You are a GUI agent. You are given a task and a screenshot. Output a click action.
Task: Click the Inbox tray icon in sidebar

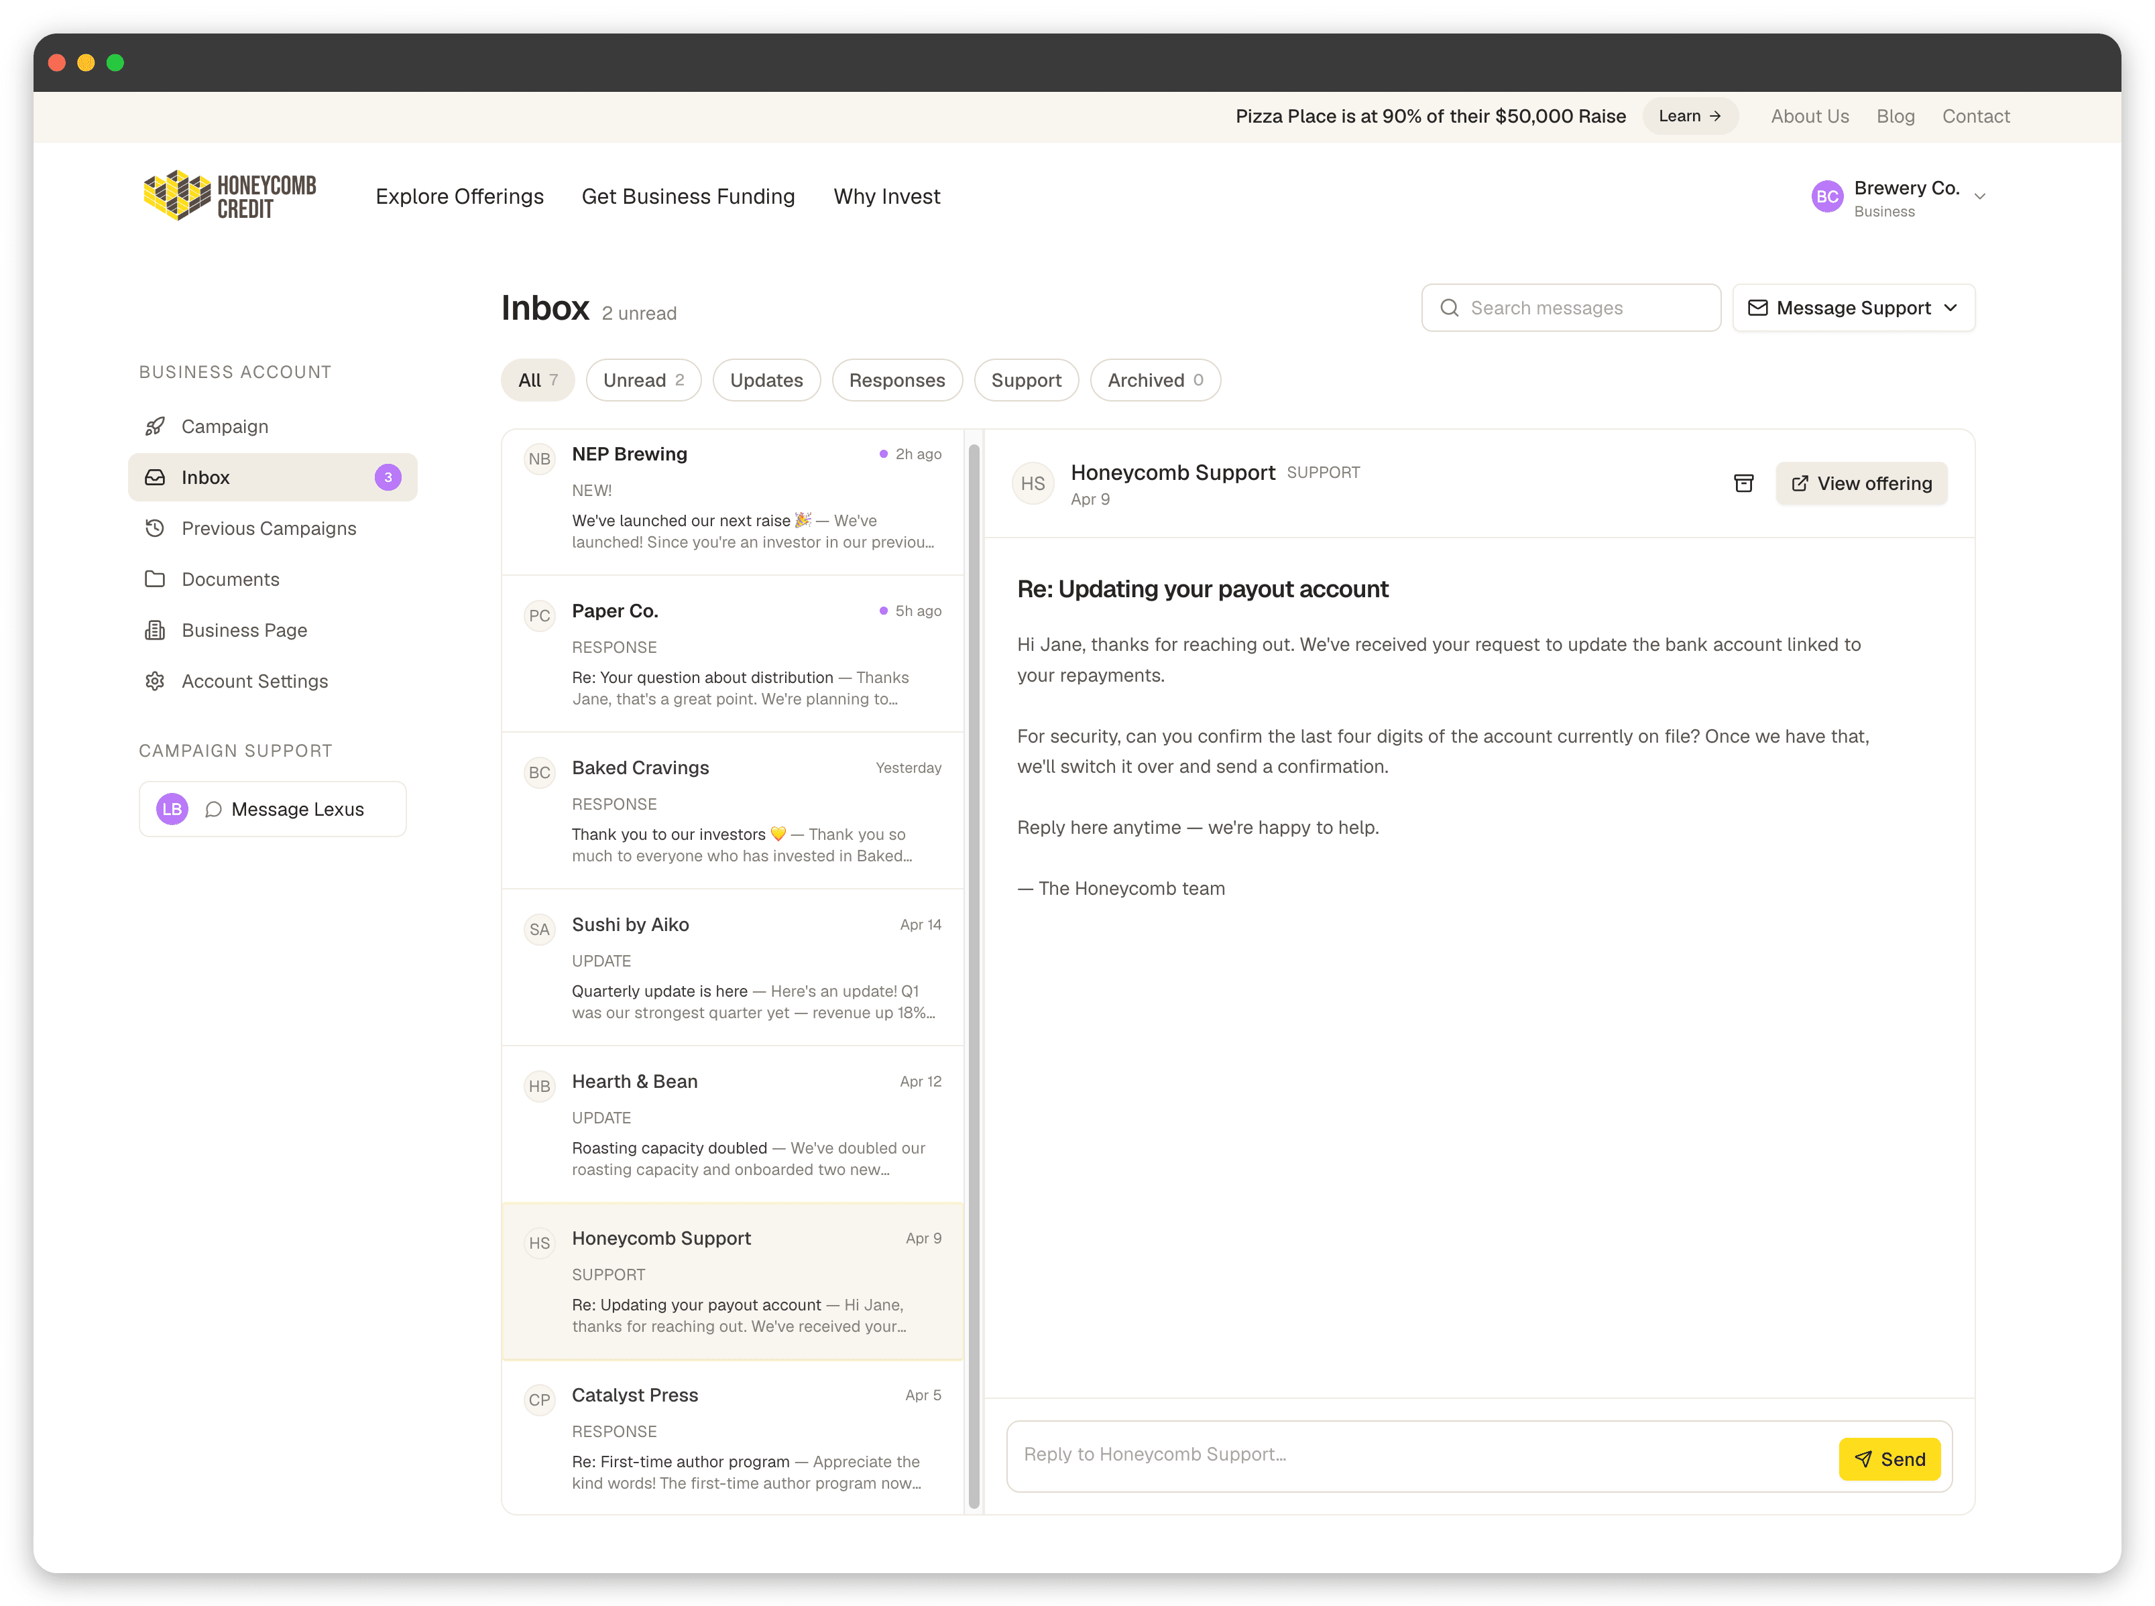(x=155, y=477)
